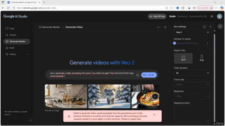
Task: Click the add image icon in prompt box
Action: click(x=137, y=75)
